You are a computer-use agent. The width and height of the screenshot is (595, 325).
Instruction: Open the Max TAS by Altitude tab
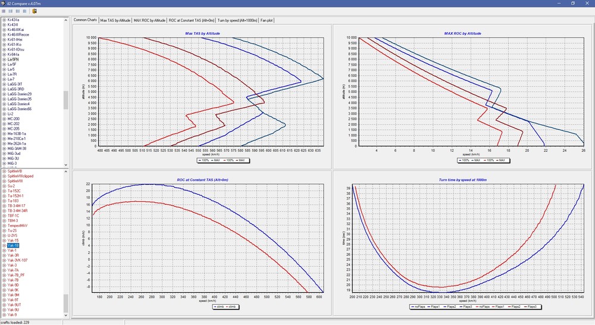[x=115, y=20]
